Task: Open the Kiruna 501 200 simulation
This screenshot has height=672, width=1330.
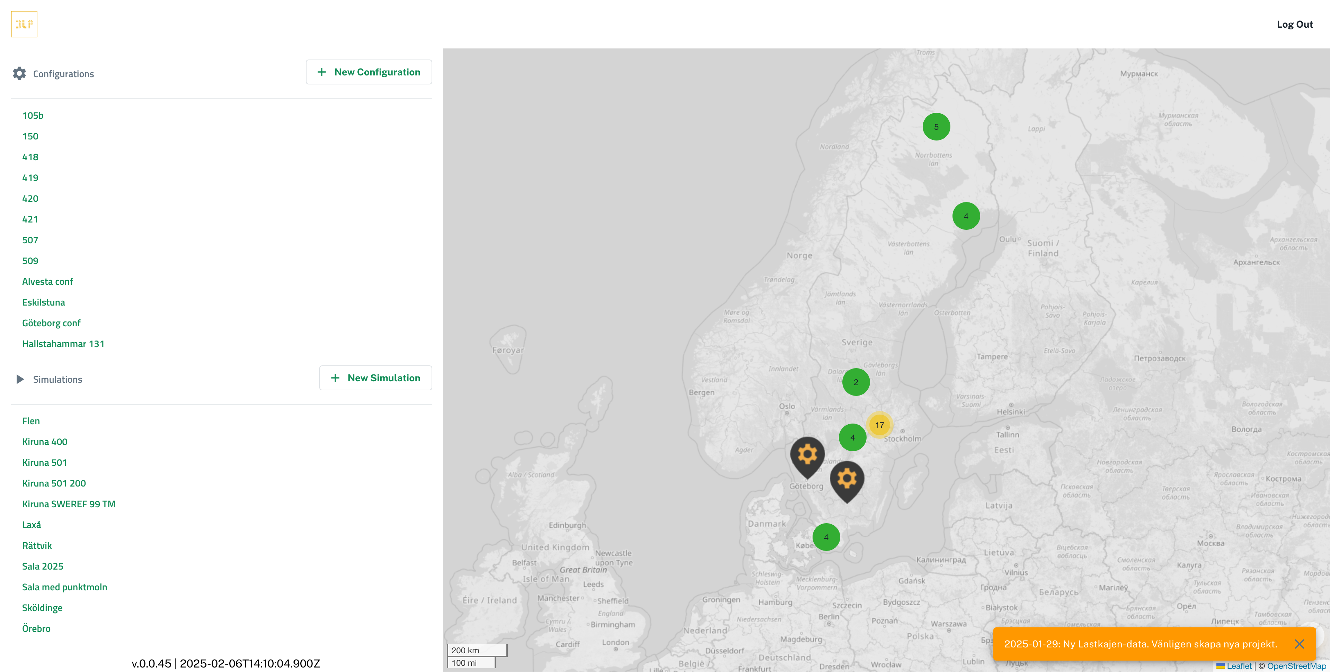Action: point(54,483)
